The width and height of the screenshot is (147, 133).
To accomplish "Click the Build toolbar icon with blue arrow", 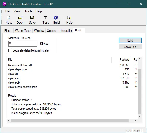I will [56, 18].
